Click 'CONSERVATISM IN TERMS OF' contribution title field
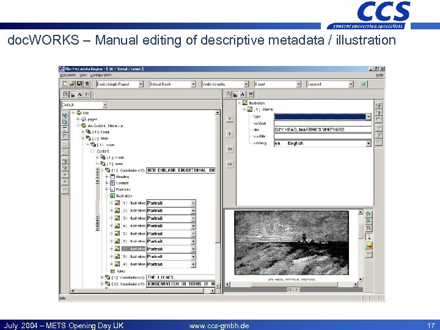This screenshot has width=440, height=330. (181, 284)
